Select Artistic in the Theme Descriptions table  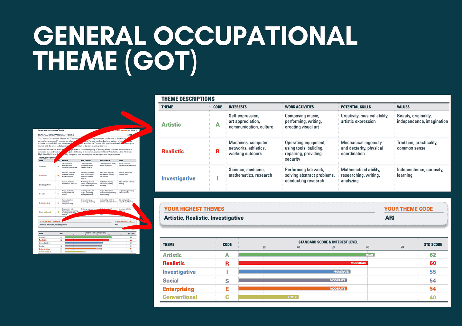coord(171,125)
